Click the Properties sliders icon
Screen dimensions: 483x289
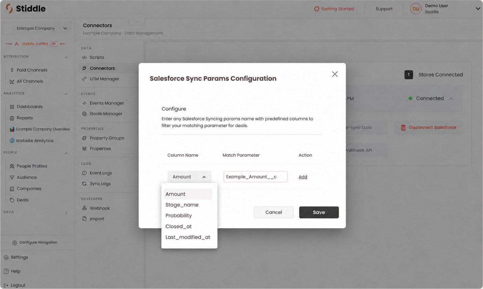coord(84,149)
